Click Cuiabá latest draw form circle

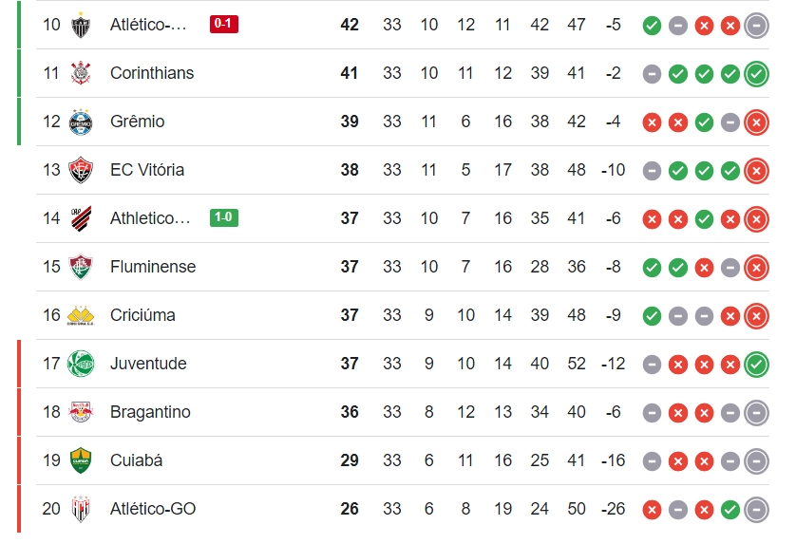coord(756,461)
